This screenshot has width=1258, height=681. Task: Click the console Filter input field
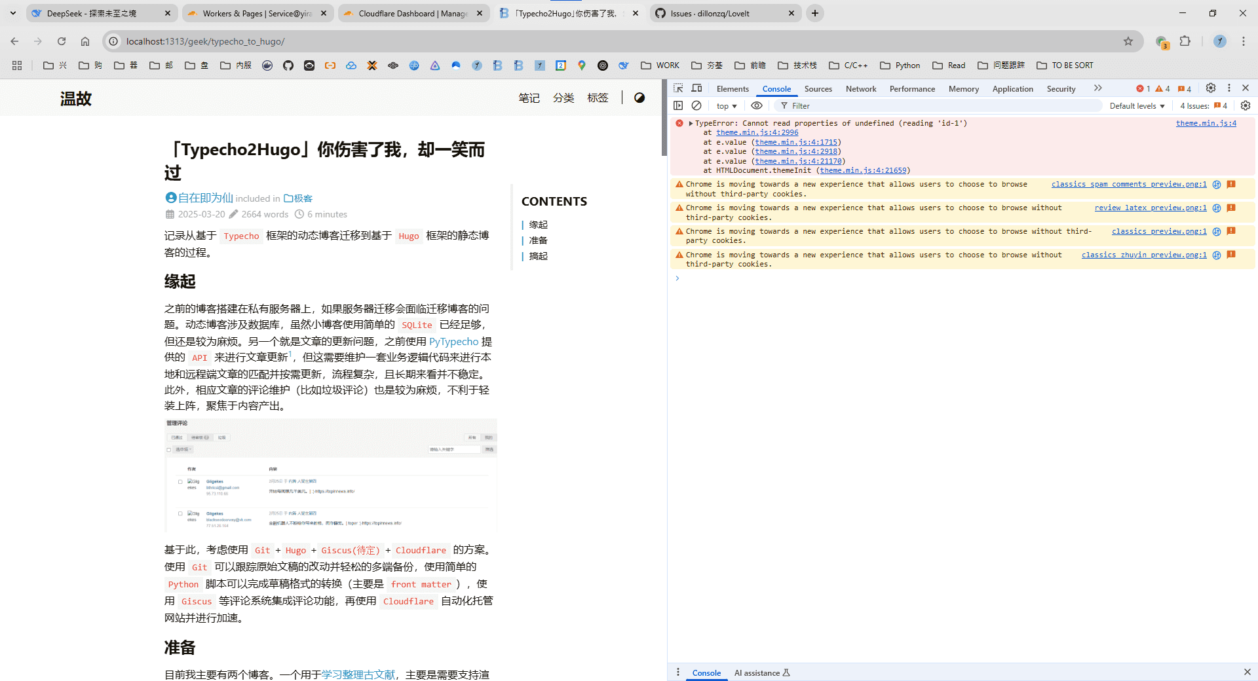click(x=937, y=106)
